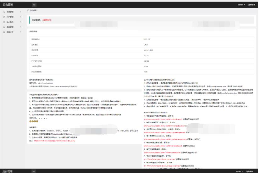This screenshot has width=260, height=173.
Task: Toggle the sidebar with the top hamburger icon
Action: tap(34, 5)
